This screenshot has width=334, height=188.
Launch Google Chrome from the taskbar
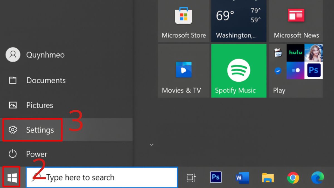point(293,177)
